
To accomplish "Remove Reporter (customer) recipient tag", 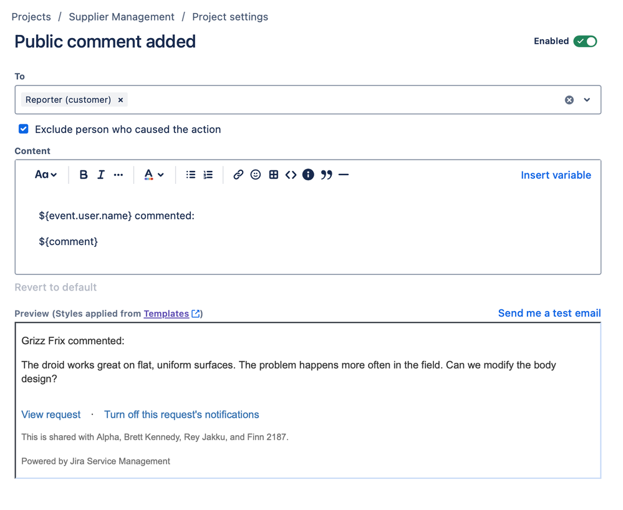I will pos(120,100).
